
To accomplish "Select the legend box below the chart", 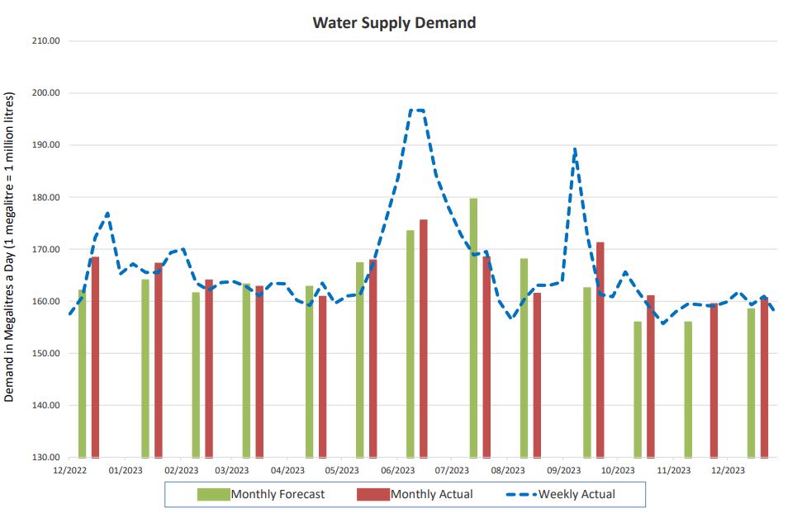I will click(406, 493).
